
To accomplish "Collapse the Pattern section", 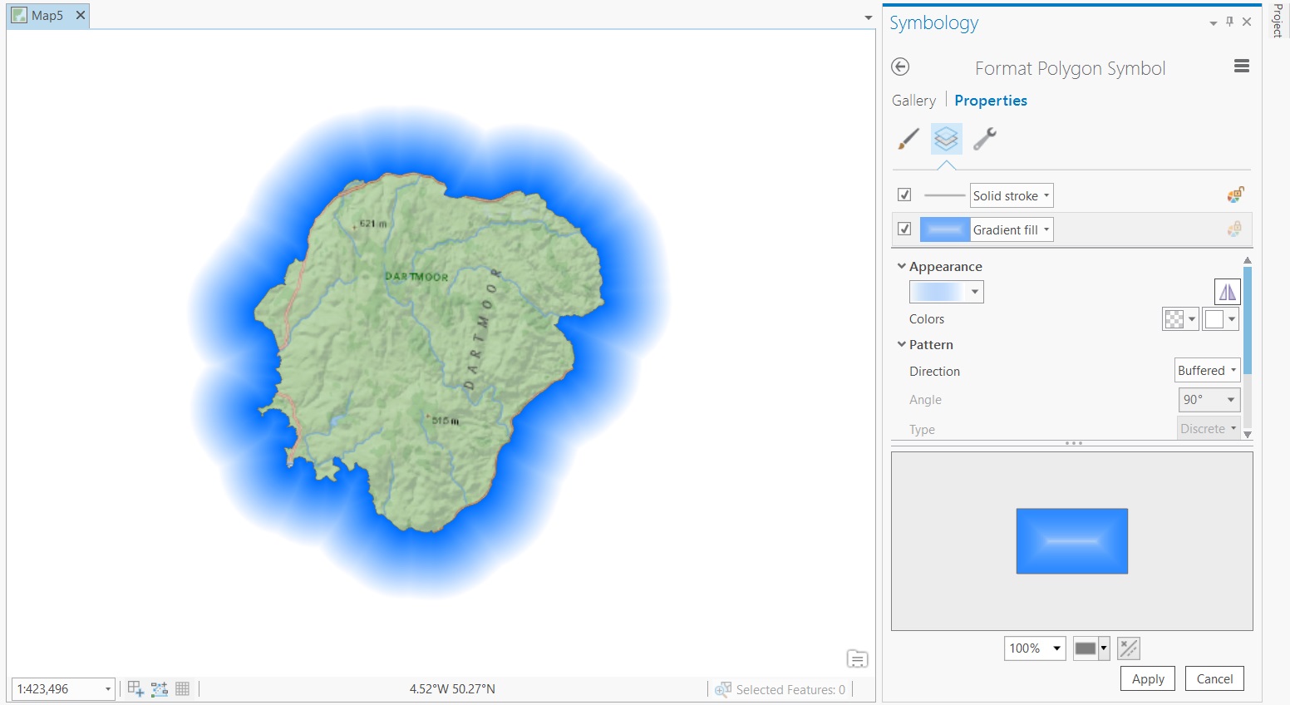I will [x=902, y=344].
